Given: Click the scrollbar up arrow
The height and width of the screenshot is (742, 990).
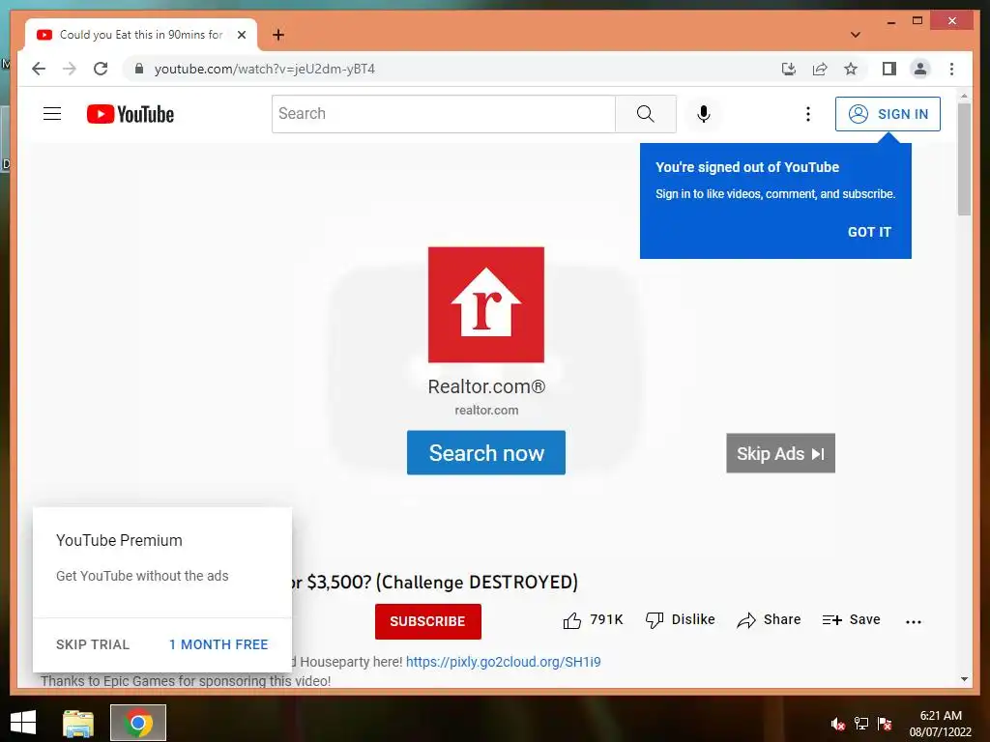Looking at the screenshot, I should pyautogui.click(x=964, y=96).
